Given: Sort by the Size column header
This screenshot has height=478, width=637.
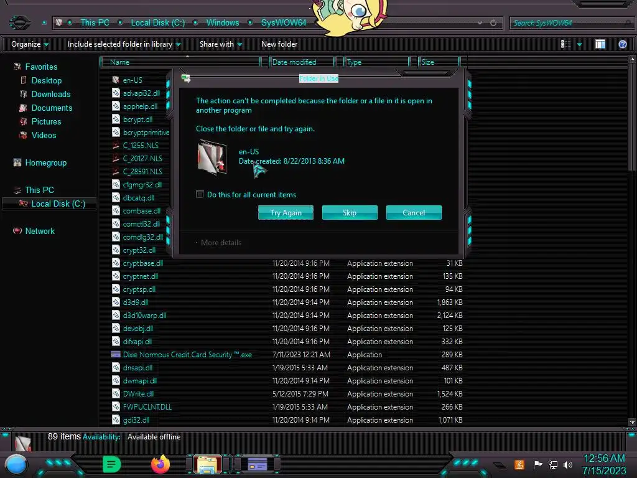Looking at the screenshot, I should [x=439, y=62].
